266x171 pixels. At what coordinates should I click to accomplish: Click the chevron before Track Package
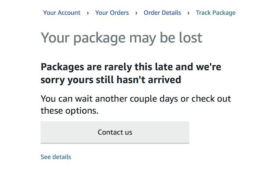click(188, 13)
